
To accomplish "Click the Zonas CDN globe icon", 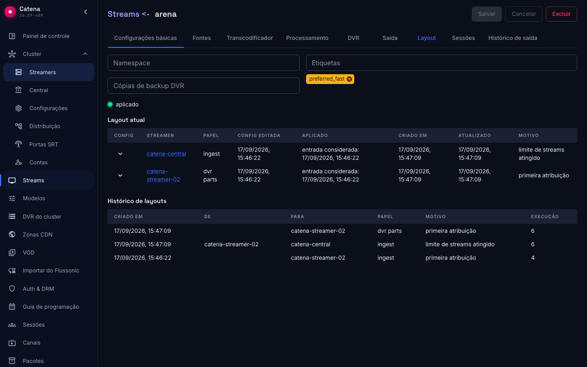I will (x=12, y=234).
